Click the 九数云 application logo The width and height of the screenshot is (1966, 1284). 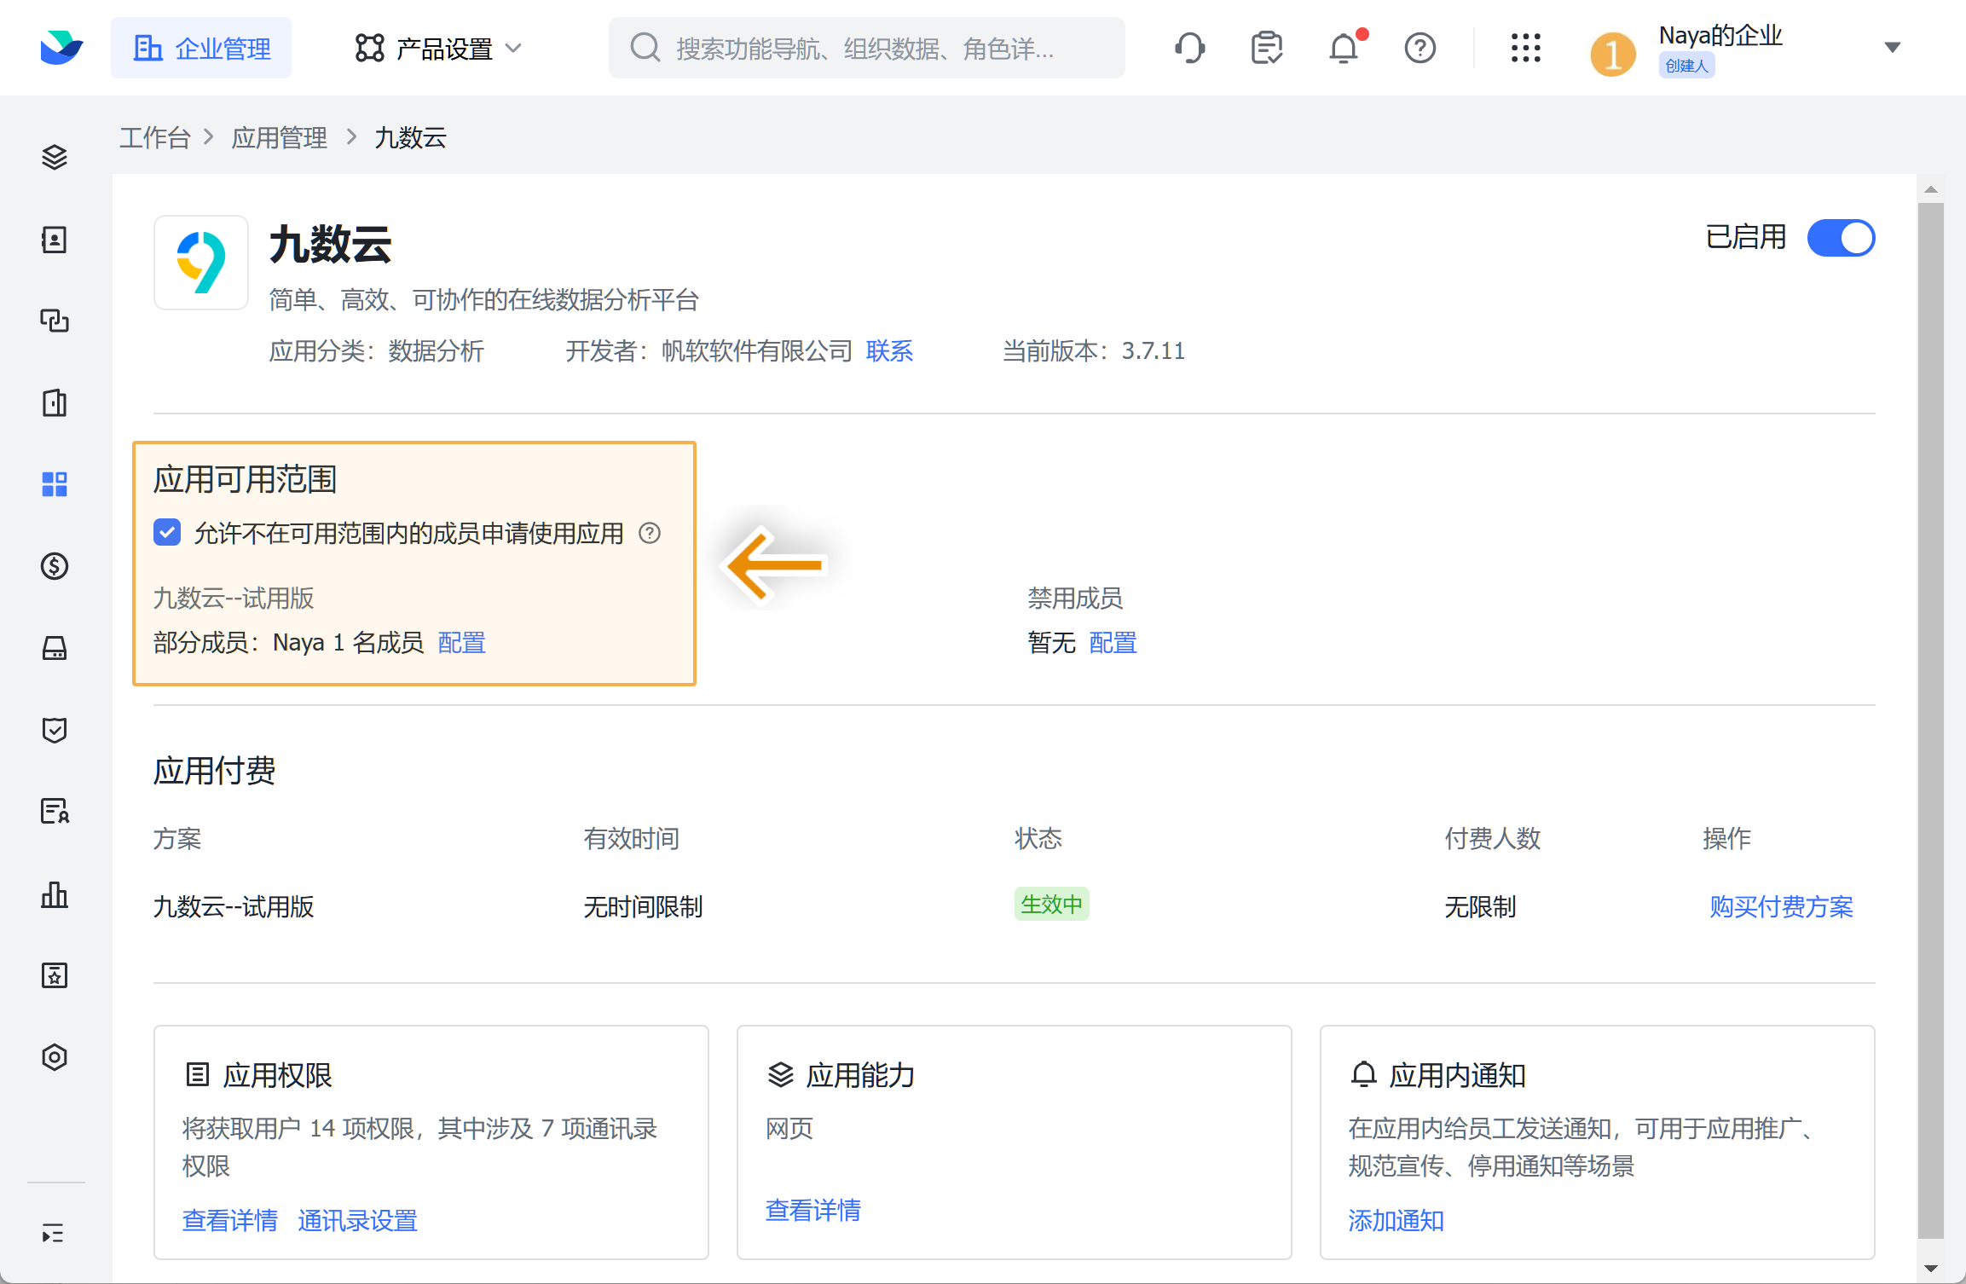point(201,263)
